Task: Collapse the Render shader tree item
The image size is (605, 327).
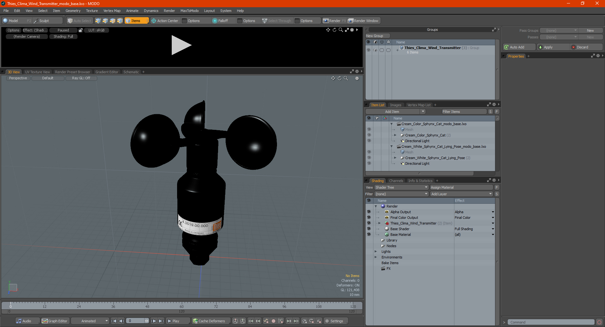Action: [376, 206]
